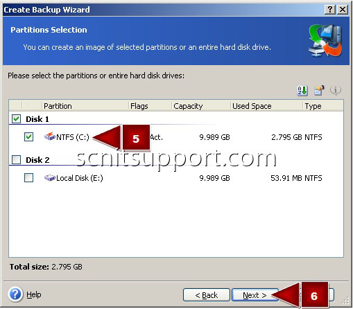
Task: Sort by the Type column header
Action: tap(323, 106)
